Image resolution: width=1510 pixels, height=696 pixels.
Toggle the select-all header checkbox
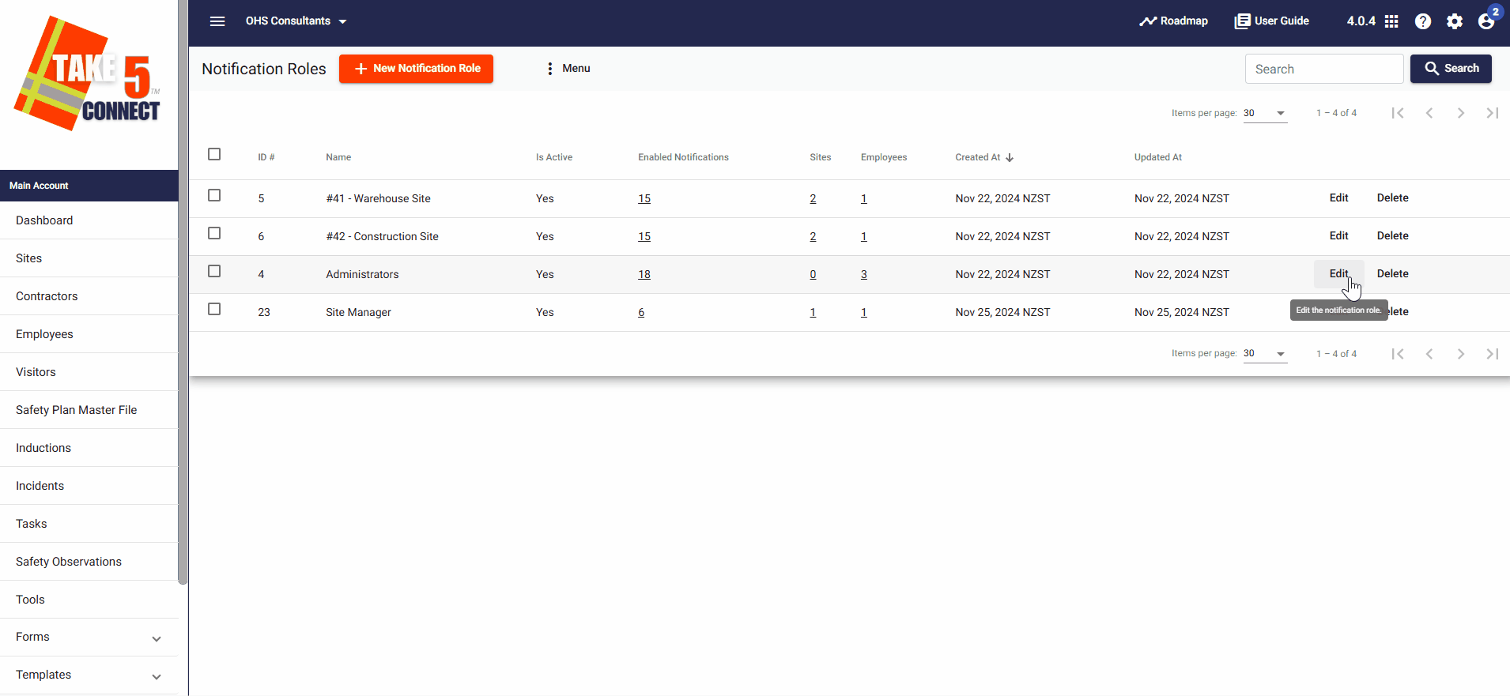(x=214, y=154)
